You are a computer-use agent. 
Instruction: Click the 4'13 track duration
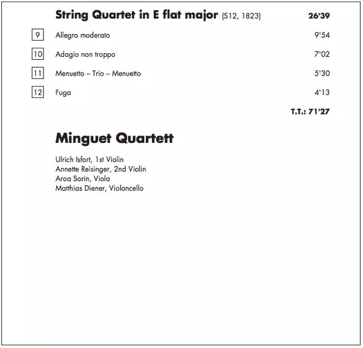point(321,93)
